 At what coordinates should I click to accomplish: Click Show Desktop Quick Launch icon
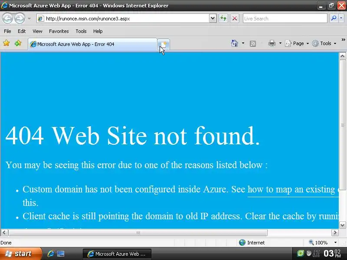[x=61, y=254]
